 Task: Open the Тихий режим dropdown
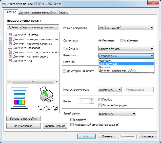coord(117,114)
